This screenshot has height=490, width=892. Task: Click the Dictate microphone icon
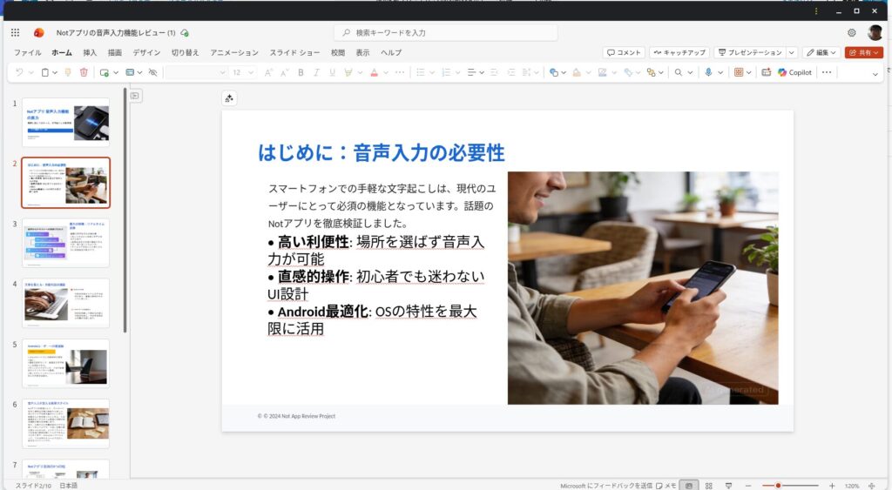709,72
